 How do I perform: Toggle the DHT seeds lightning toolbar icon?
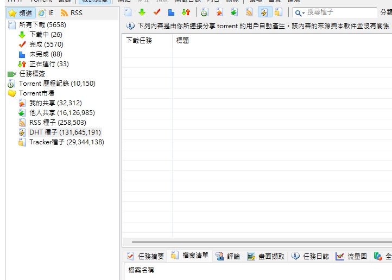pos(264,12)
